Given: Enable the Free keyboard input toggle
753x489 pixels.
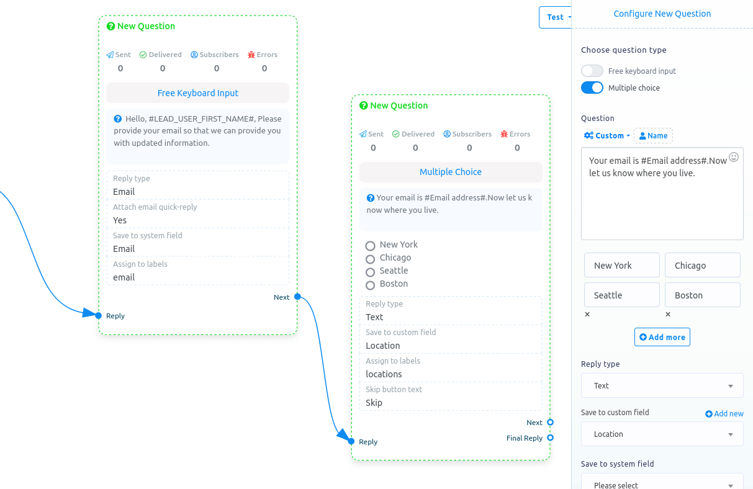Looking at the screenshot, I should coord(592,70).
